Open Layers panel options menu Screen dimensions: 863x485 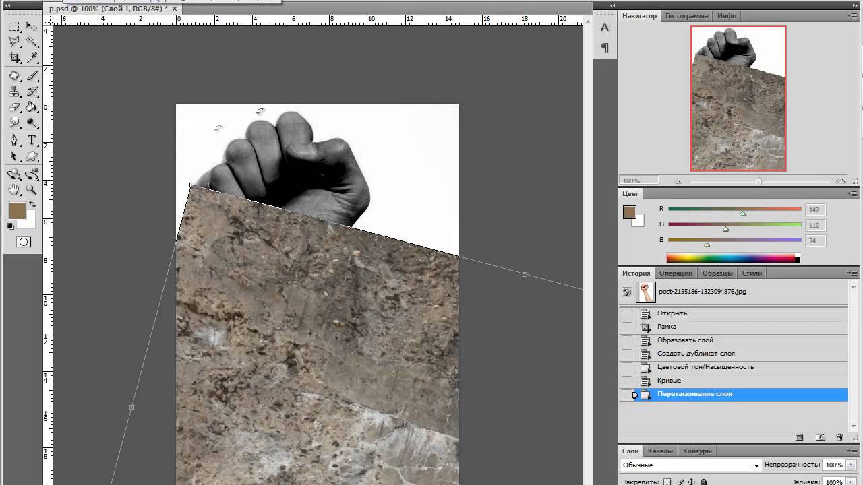(x=854, y=451)
